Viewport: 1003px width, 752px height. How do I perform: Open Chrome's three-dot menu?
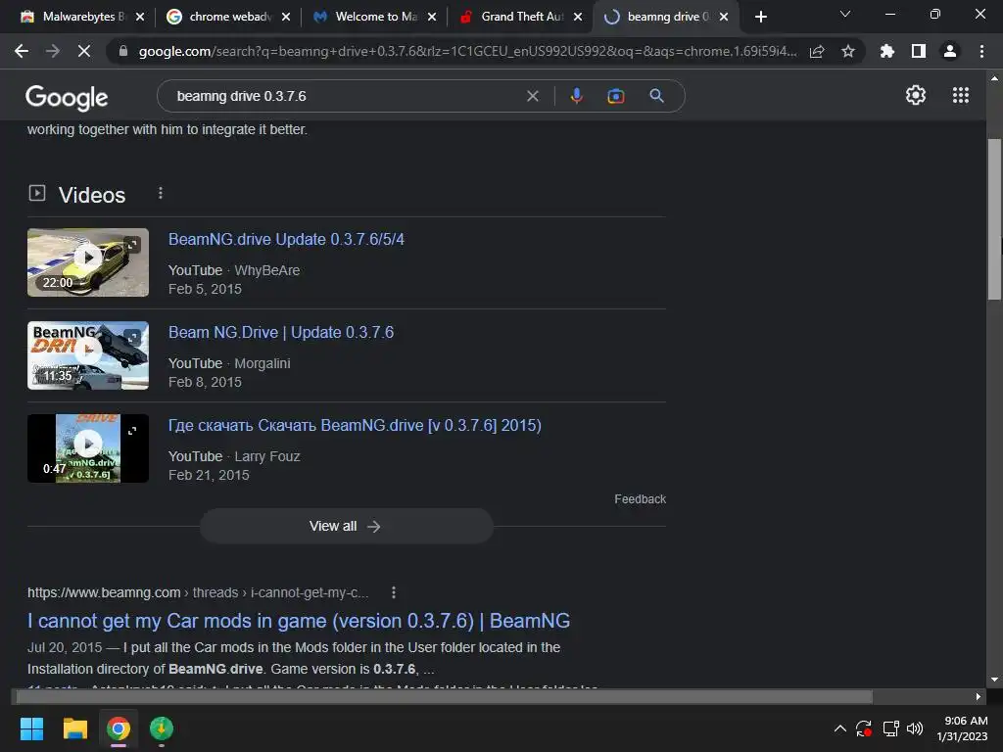pos(981,51)
